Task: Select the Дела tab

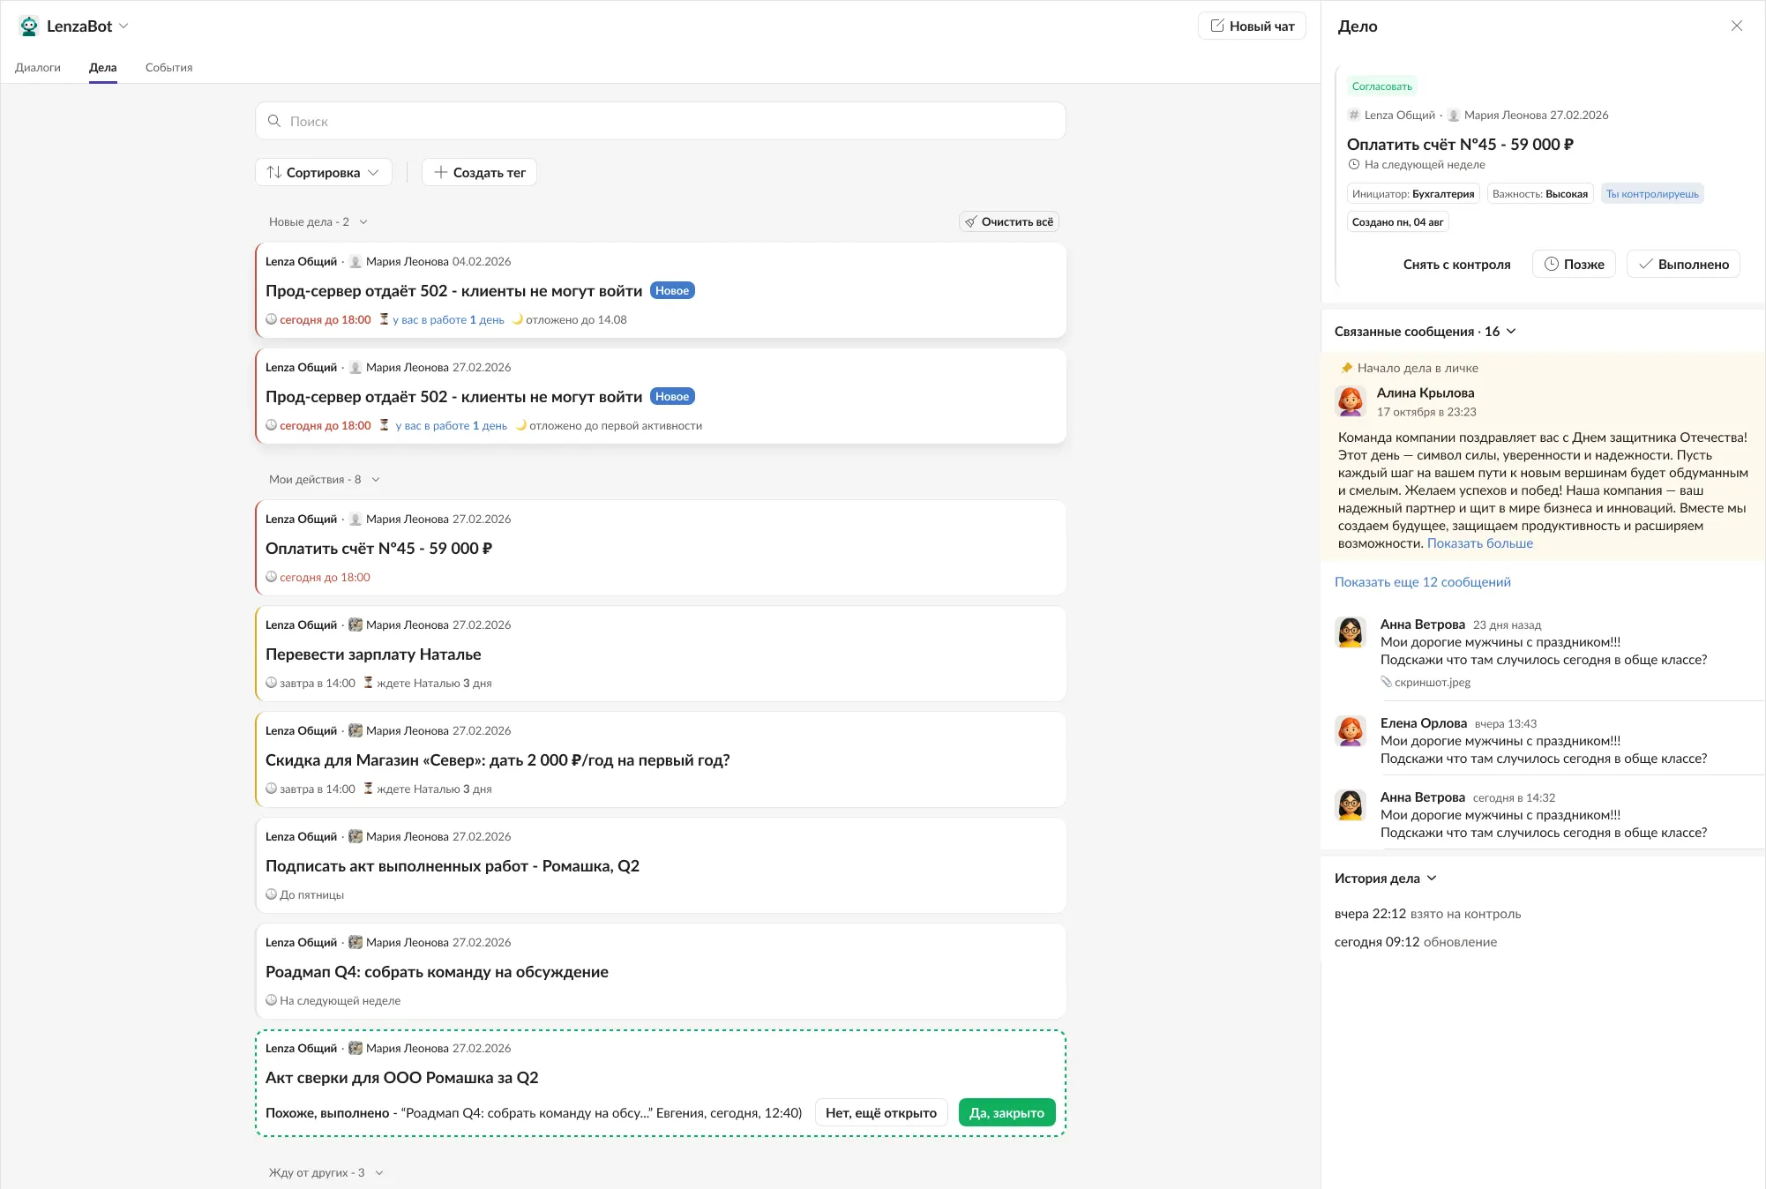Action: click(x=102, y=67)
